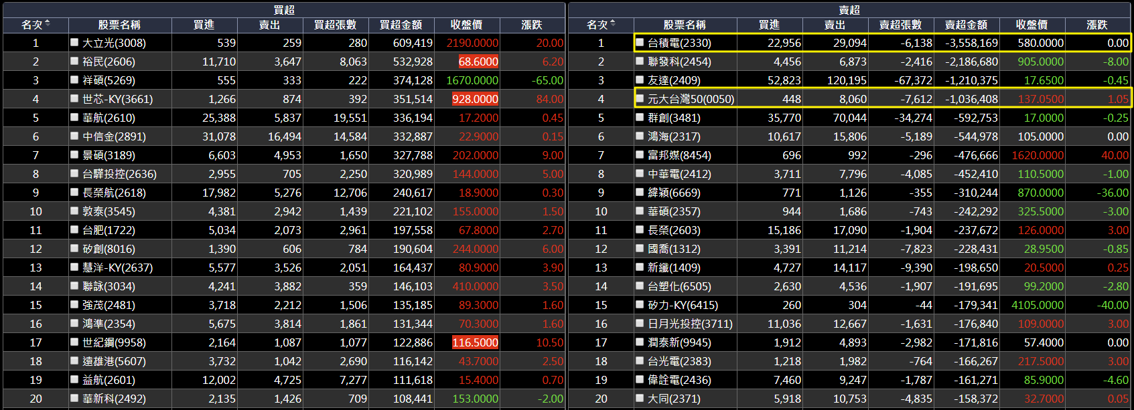Click sell volume -67,372
This screenshot has height=410, width=1134.
click(x=913, y=80)
